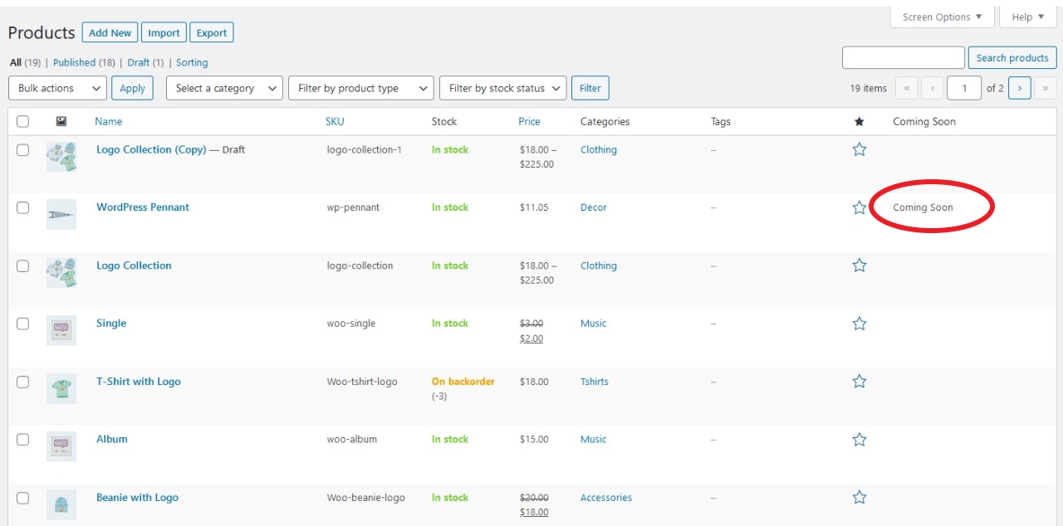Toggle featured star for Beanie with Logo
Image resolution: width=1063 pixels, height=526 pixels.
(x=860, y=498)
